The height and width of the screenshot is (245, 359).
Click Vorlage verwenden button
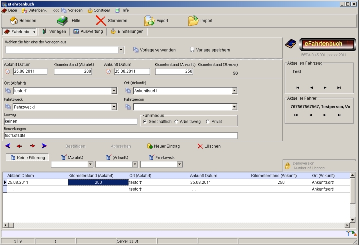point(154,50)
